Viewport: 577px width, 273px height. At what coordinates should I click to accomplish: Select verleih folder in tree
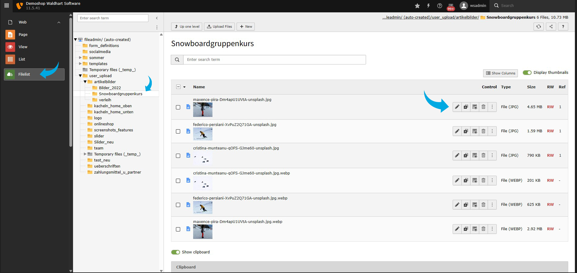[x=105, y=100]
